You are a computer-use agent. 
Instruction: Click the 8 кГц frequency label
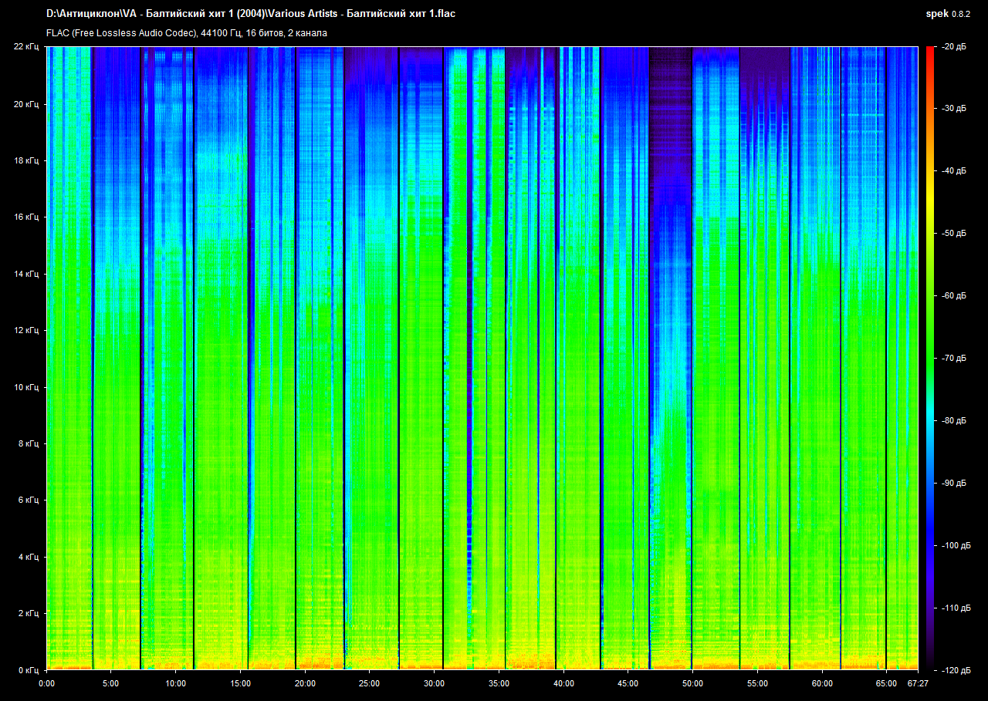coord(29,443)
